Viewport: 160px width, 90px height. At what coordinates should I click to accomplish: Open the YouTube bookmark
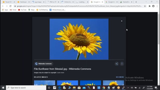tap(22, 10)
